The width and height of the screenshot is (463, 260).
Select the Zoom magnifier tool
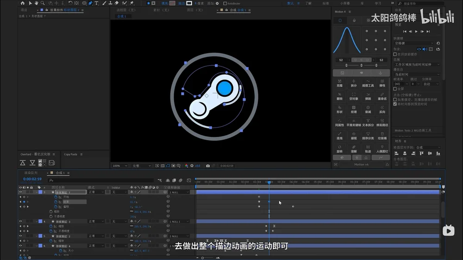(x=43, y=3)
